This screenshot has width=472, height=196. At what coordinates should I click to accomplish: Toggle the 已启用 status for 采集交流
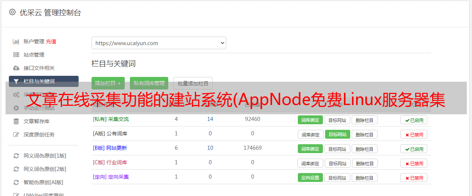pos(414,120)
